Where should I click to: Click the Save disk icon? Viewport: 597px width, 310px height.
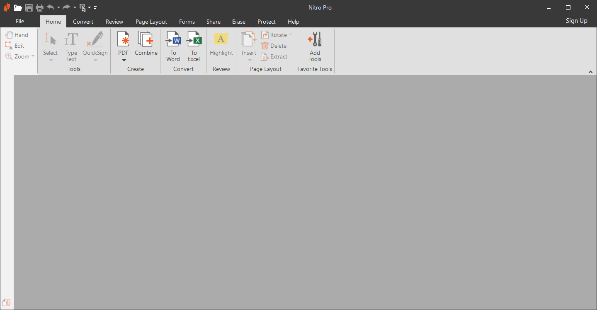point(29,7)
